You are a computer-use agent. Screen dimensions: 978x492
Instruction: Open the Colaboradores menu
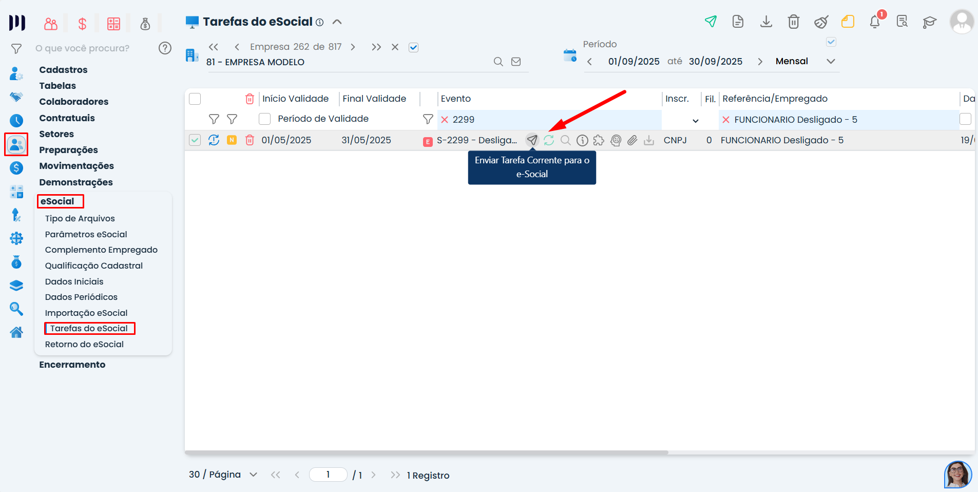[74, 102]
